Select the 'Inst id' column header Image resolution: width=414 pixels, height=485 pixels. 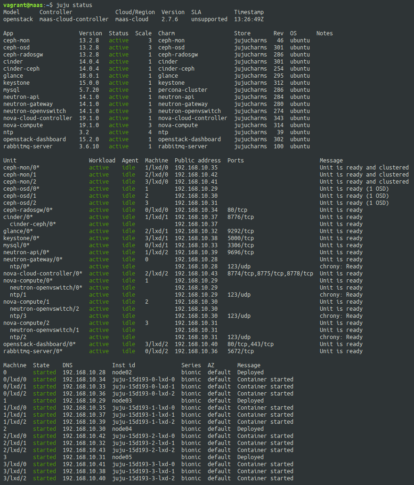coord(123,365)
